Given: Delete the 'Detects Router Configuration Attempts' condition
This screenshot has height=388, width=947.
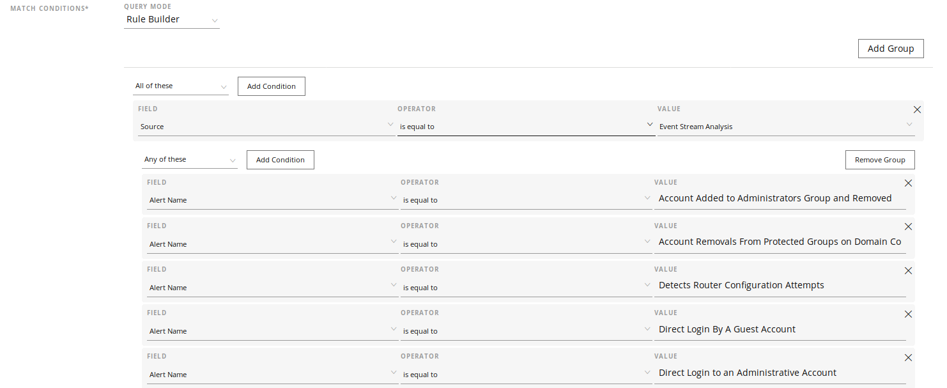Looking at the screenshot, I should [908, 270].
